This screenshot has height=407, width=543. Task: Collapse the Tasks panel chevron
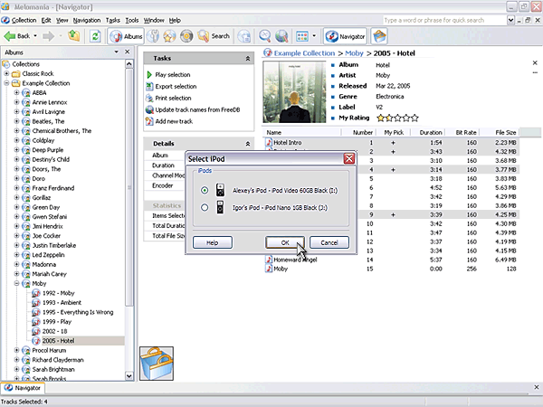pos(248,59)
